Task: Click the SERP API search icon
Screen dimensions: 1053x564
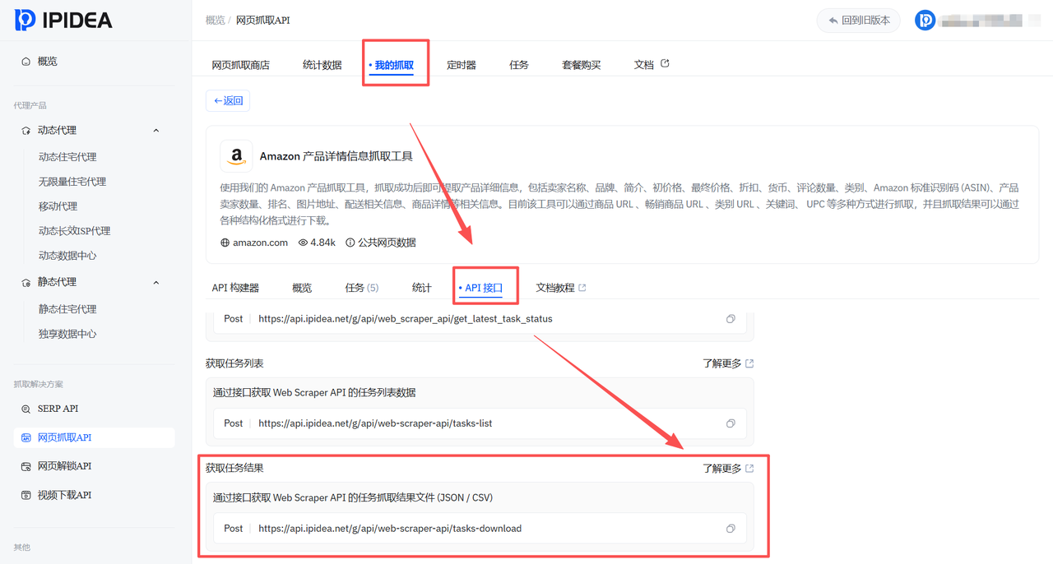Action: pos(26,409)
